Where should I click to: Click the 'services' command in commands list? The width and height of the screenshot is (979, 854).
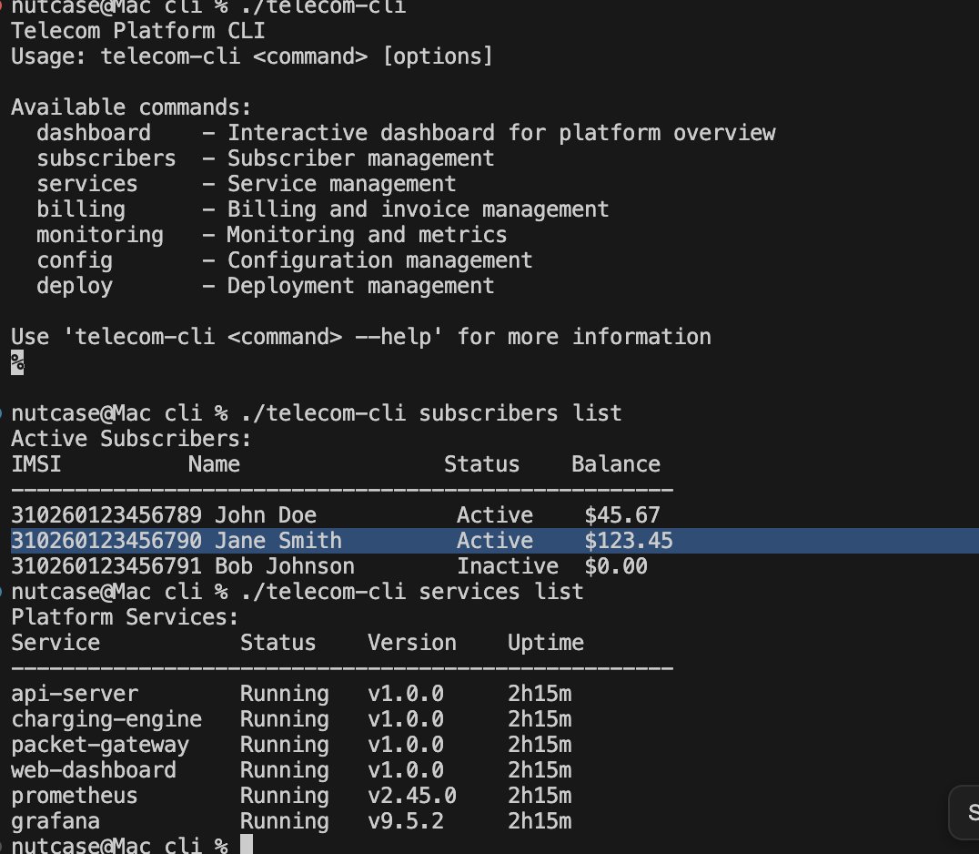[86, 184]
